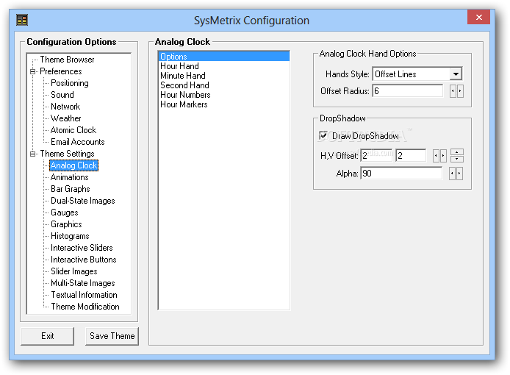Select Interactive Sliders in the tree
This screenshot has width=510, height=375.
82,248
